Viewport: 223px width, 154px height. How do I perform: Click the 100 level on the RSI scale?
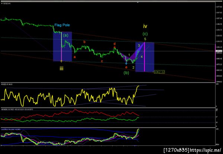[x=217, y=84]
